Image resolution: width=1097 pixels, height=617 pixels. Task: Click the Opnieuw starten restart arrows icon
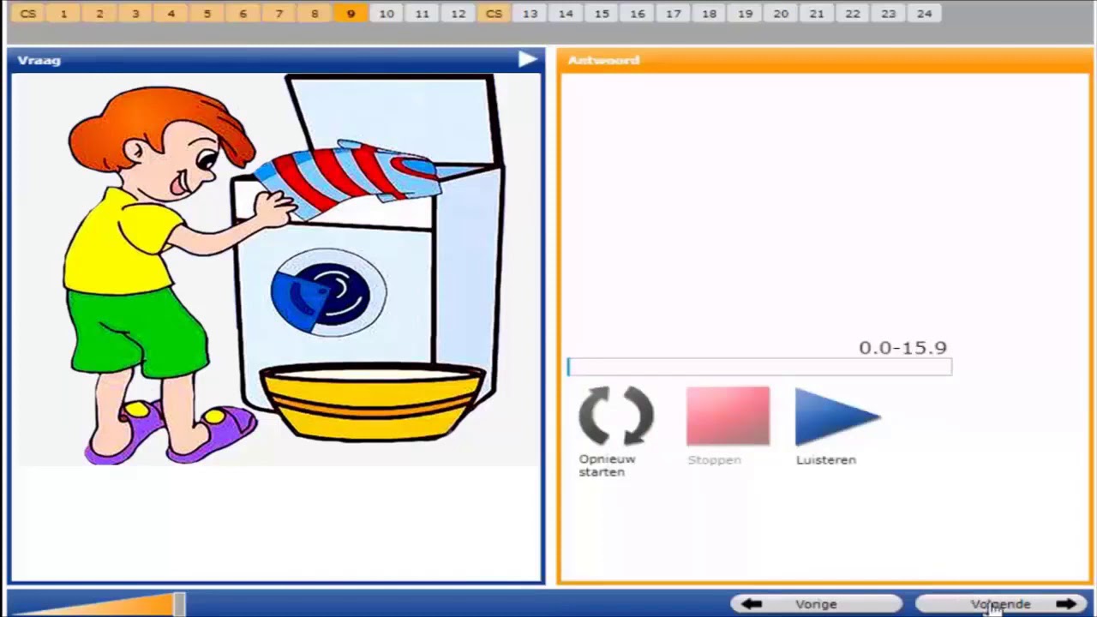(x=616, y=416)
